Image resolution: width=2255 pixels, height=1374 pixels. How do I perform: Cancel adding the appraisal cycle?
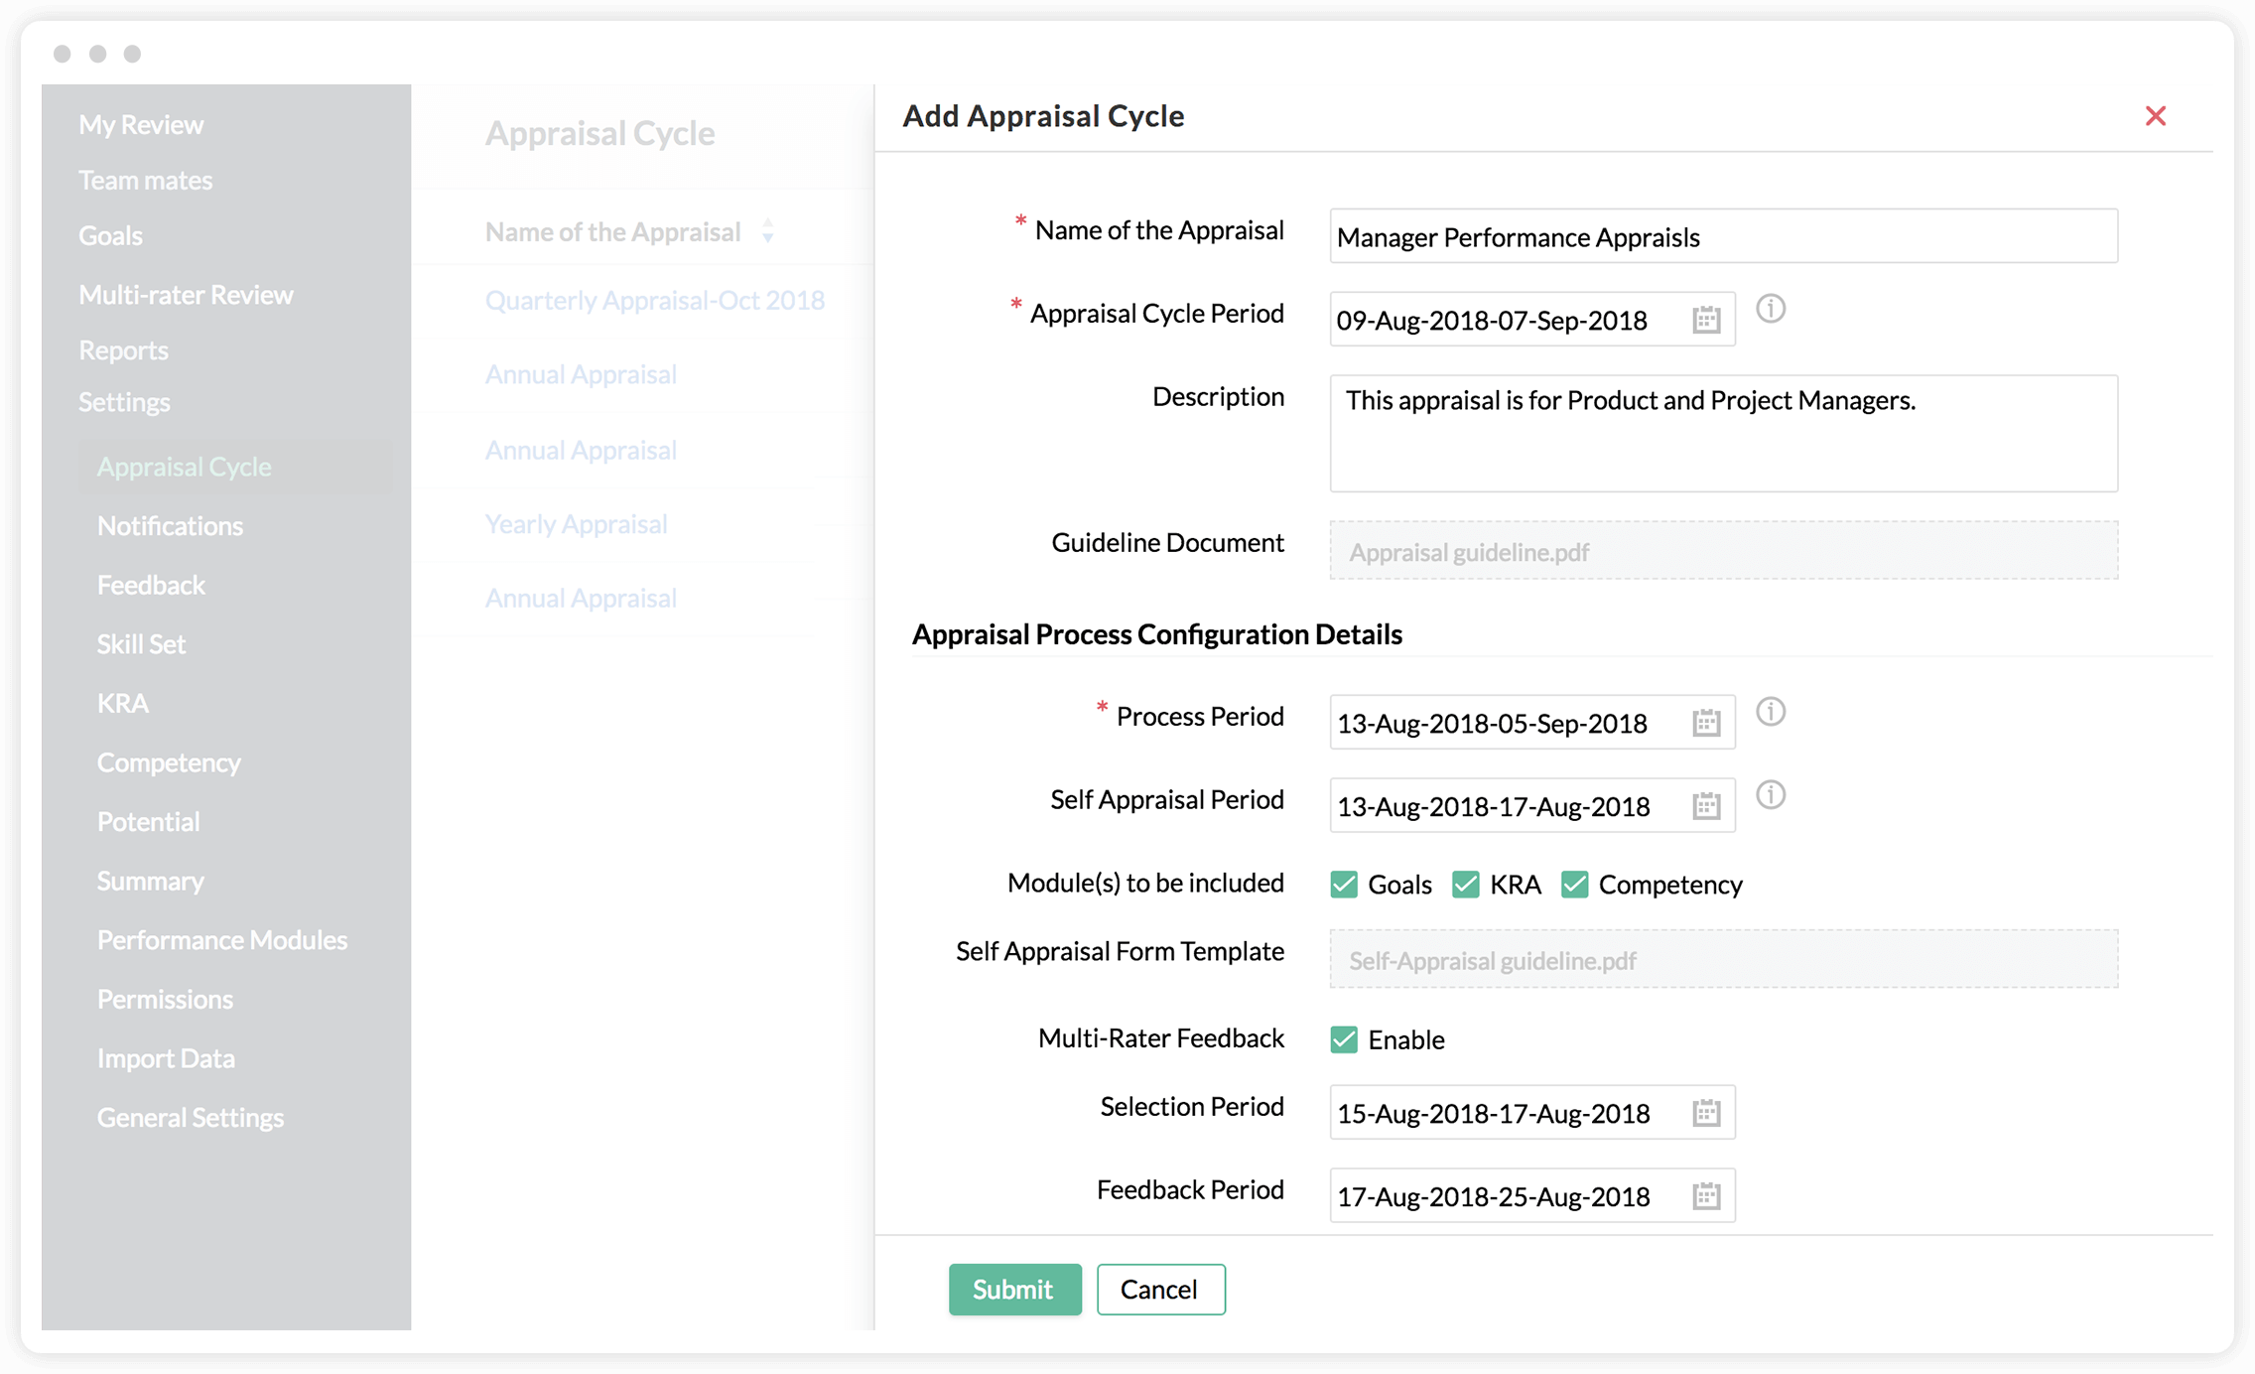coord(1160,1290)
